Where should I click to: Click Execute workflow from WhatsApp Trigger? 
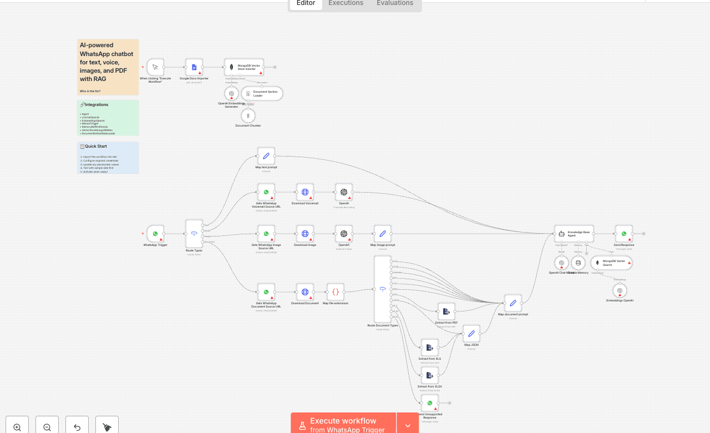[343, 425]
